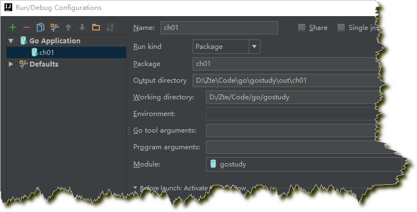Select the Defaults tree item
The height and width of the screenshot is (212, 417).
(44, 64)
